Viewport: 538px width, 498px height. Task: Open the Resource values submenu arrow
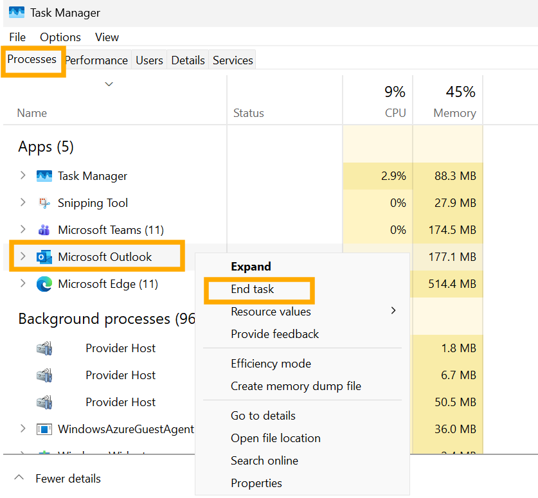click(x=393, y=311)
